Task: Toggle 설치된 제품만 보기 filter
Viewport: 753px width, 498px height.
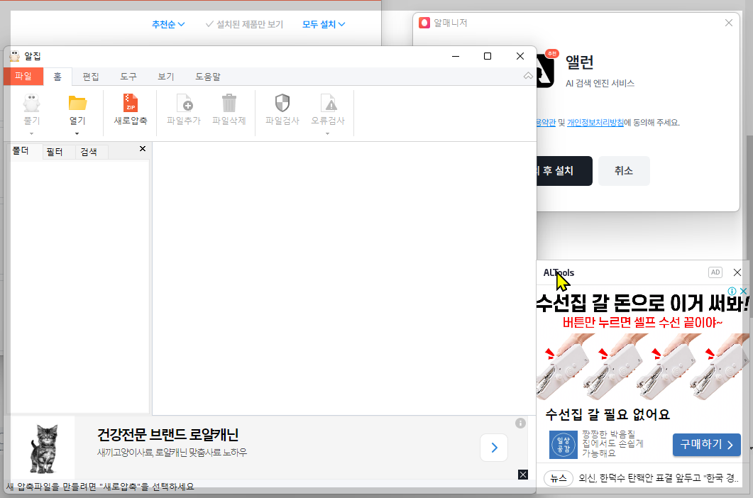Action: pos(244,24)
